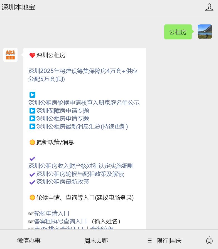Open 深圳公租房申请专题 link
Image resolution: width=218 pixels, height=249 pixels.
point(62,119)
